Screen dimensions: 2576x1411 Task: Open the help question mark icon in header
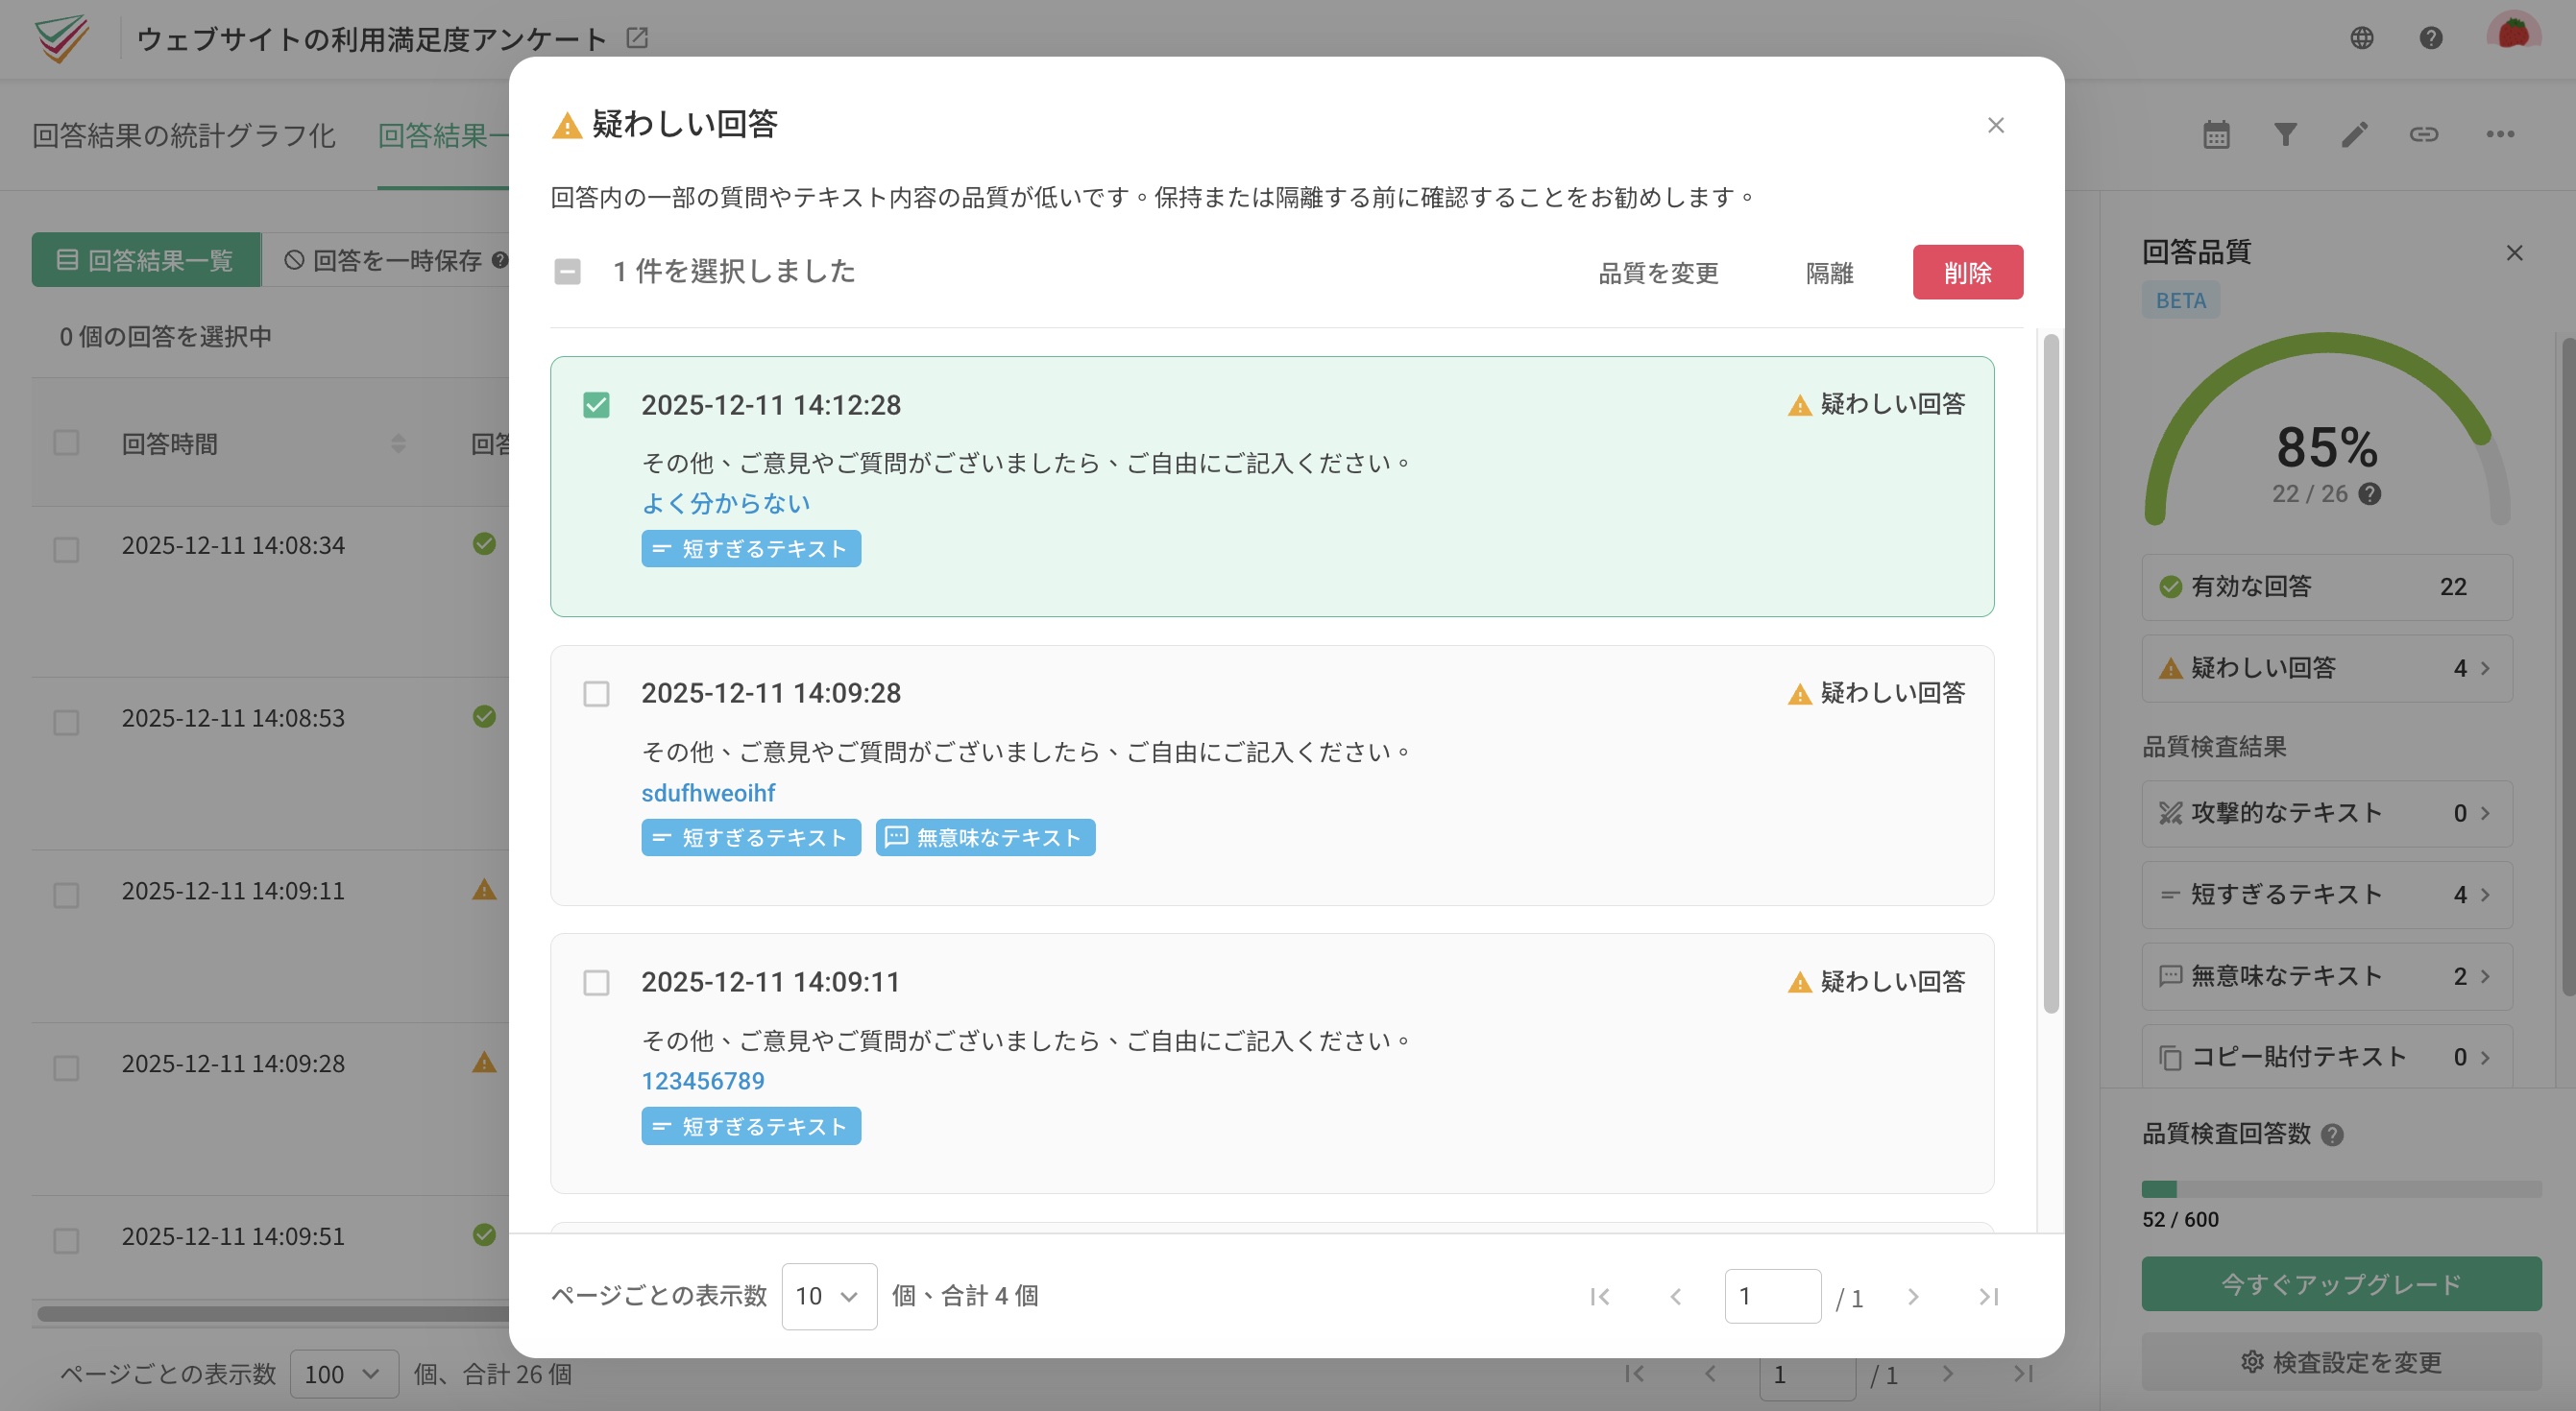(x=2431, y=38)
